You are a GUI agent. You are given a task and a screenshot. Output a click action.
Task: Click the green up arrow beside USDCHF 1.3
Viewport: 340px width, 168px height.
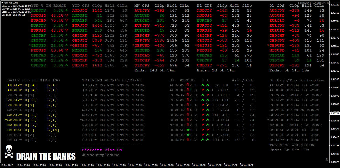(x=188, y=135)
